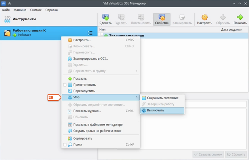The height and width of the screenshot is (160, 249).
Task: Click the Имя column header
Action: 159,29
